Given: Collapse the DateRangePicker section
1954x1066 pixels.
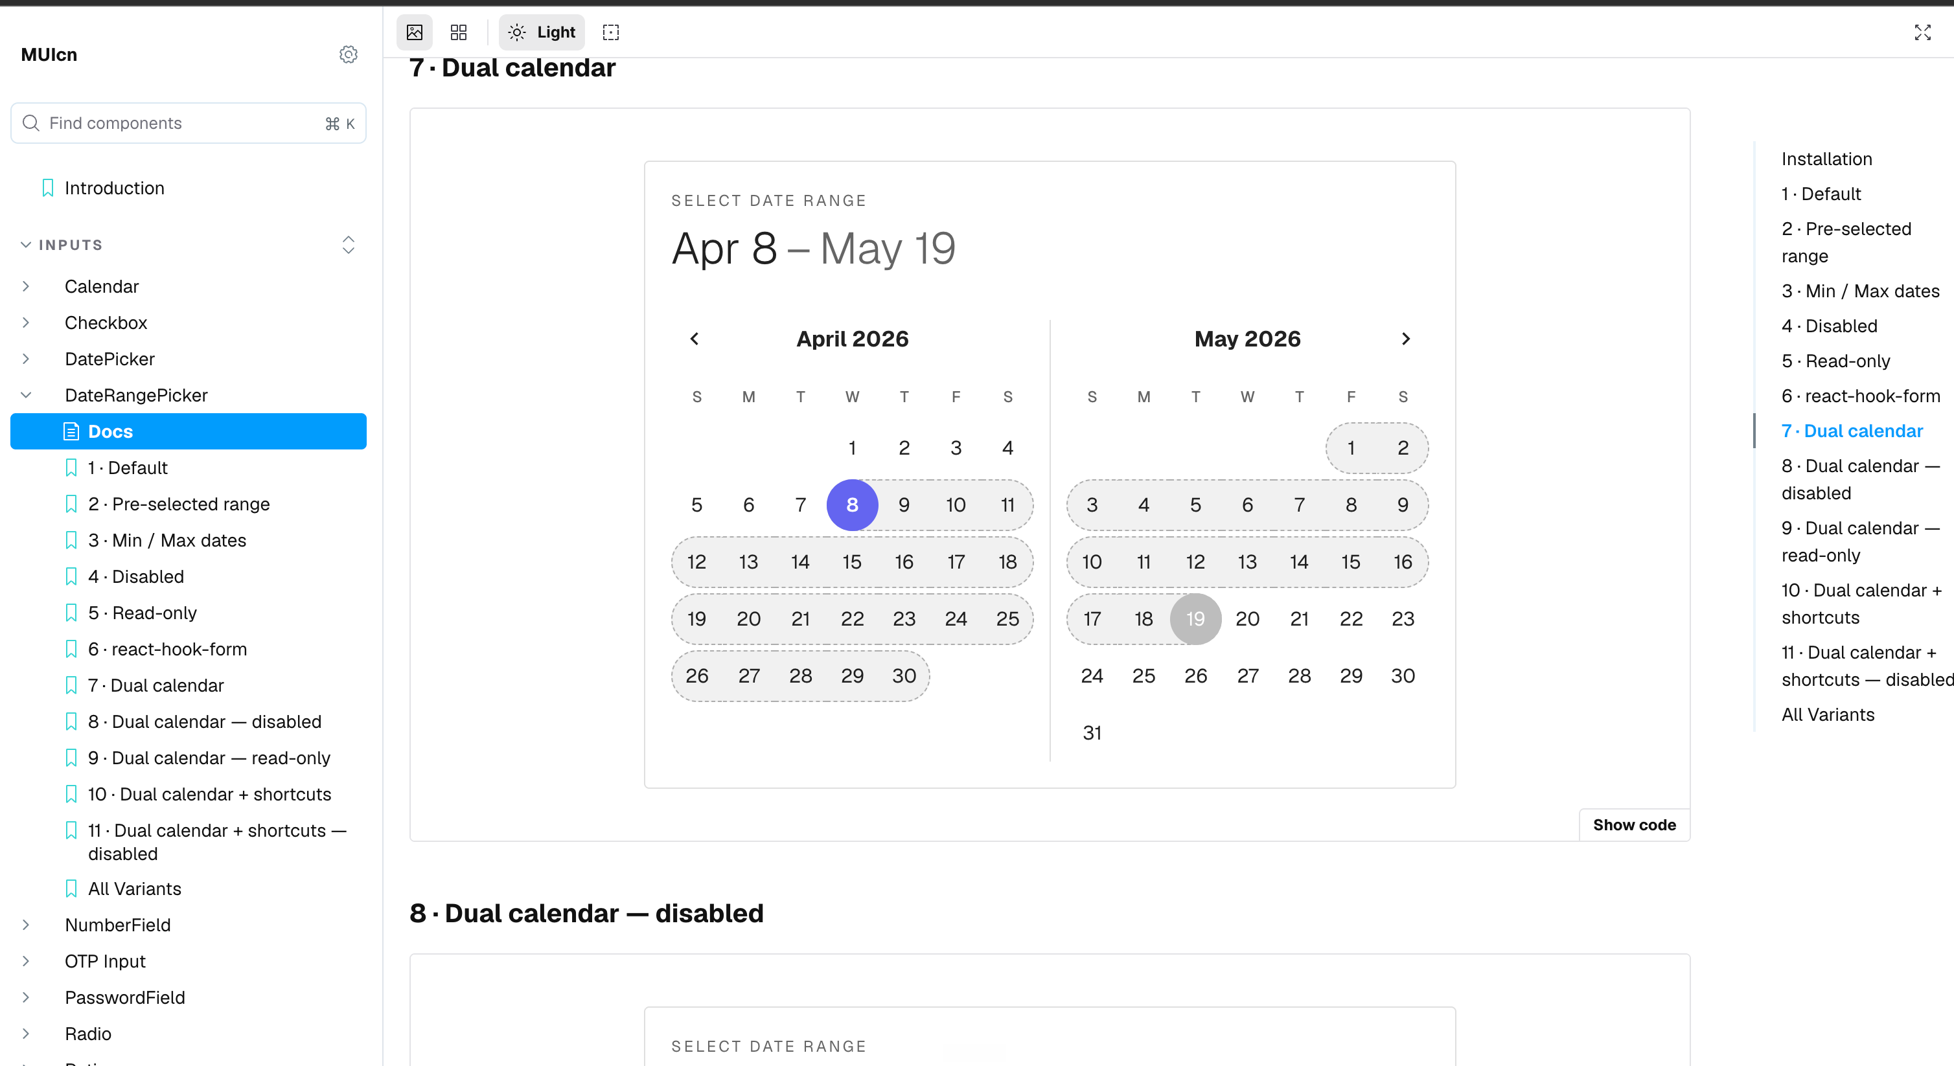Looking at the screenshot, I should click(x=26, y=395).
